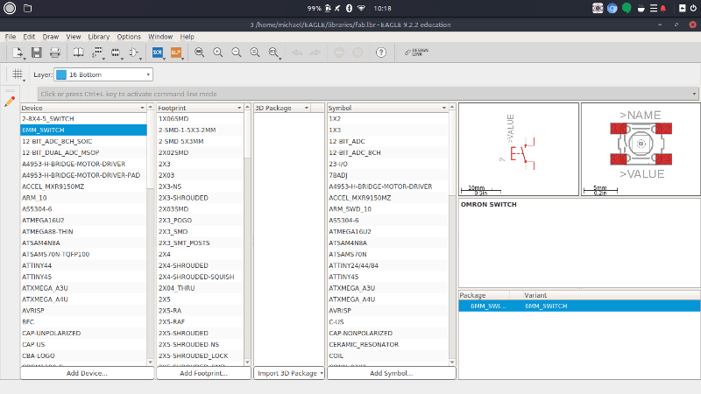Click the pencil edit icon in left sidebar
Screen dimensions: 701x394
(10, 102)
